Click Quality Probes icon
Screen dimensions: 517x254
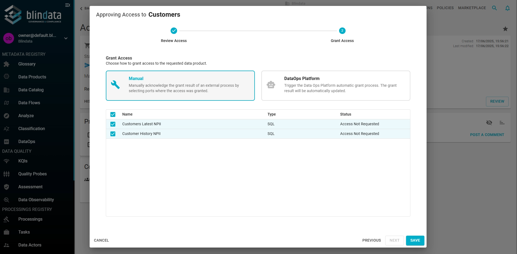6,174
